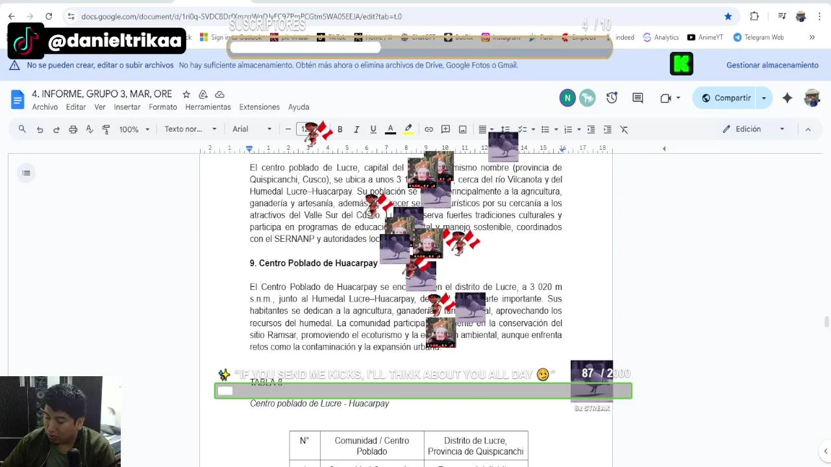
Task: Open version history clock icon
Action: click(612, 98)
